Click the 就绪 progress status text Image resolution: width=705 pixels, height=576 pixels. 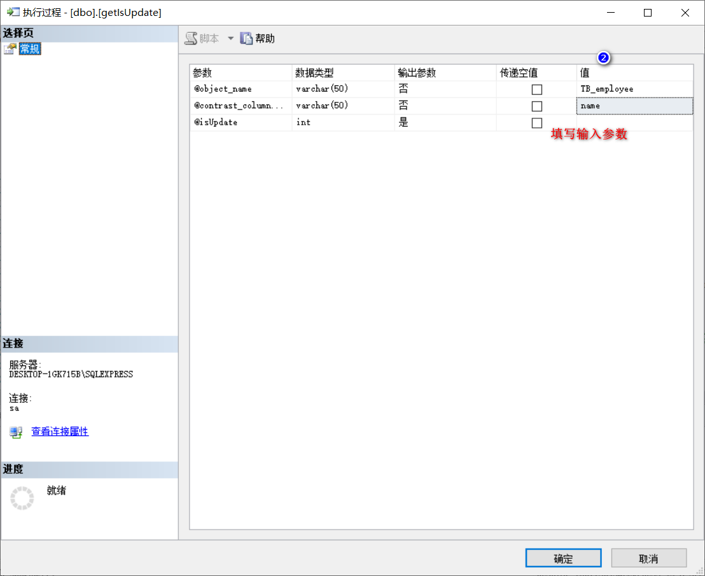pyautogui.click(x=57, y=491)
